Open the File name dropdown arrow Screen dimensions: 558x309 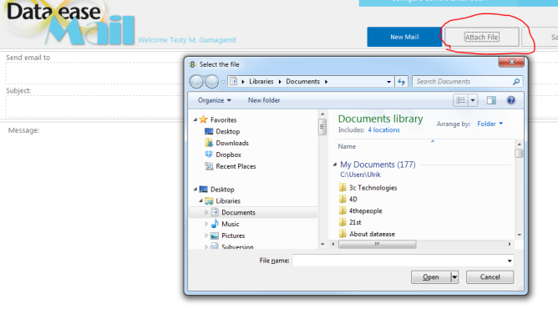[510, 261]
